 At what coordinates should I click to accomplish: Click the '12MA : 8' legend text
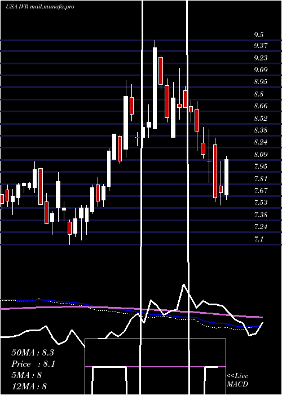click(x=29, y=387)
